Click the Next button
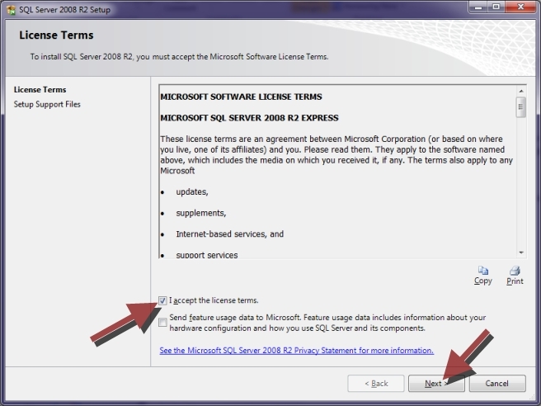The image size is (541, 406). pyautogui.click(x=436, y=383)
